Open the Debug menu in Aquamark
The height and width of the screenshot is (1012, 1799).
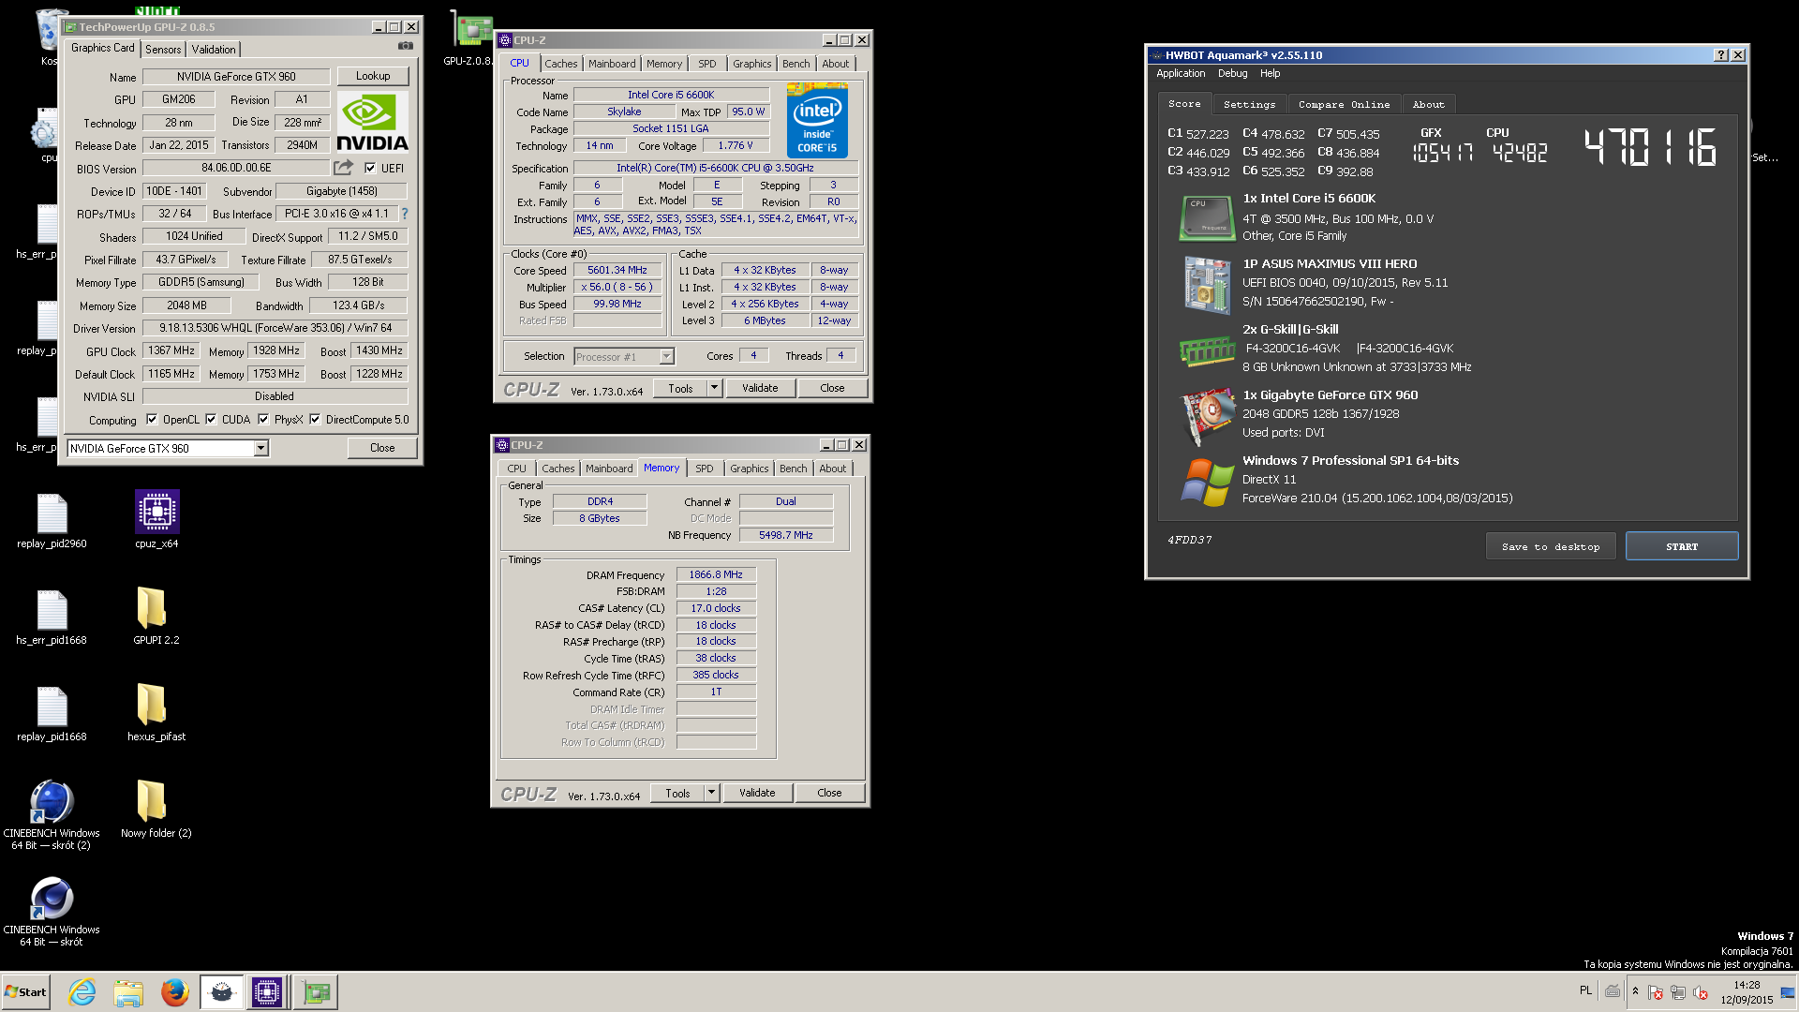pos(1232,73)
